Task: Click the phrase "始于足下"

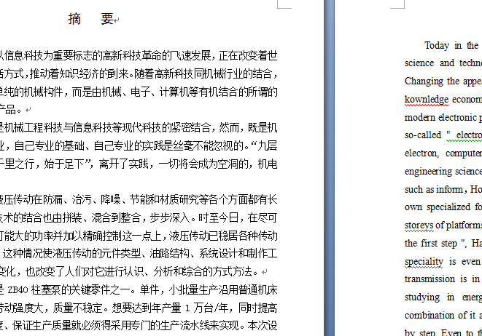Action: coord(64,164)
